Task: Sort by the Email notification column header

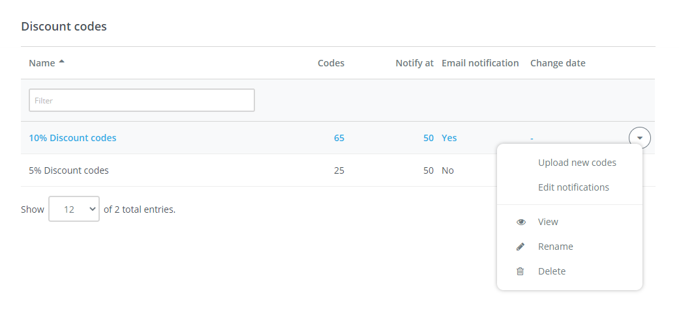Action: pyautogui.click(x=480, y=63)
